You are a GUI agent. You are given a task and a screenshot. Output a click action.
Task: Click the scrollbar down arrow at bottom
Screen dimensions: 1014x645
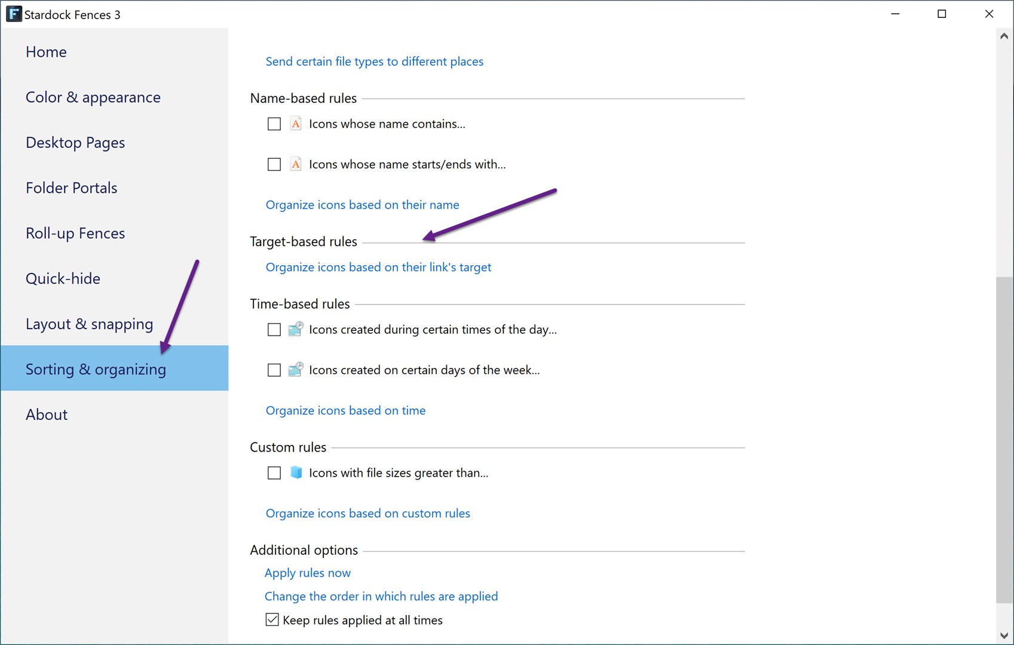click(1004, 635)
